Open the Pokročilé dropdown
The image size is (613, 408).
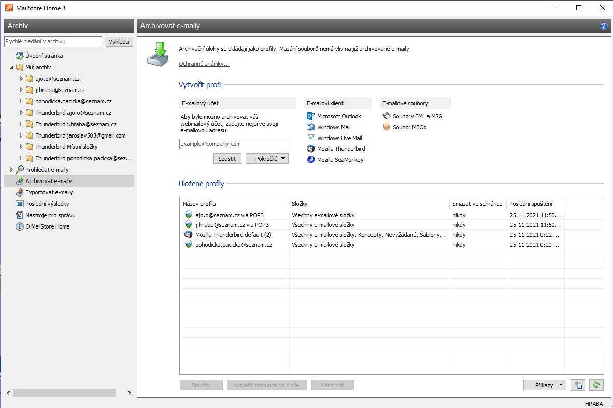267,158
